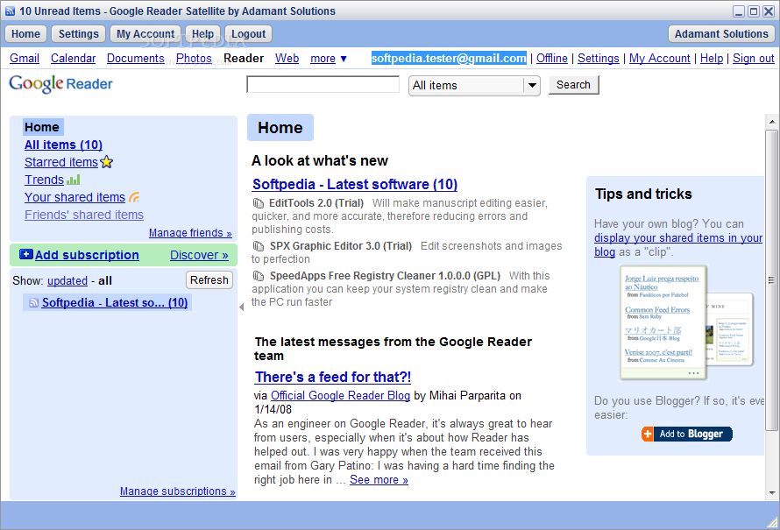Click the shared items clip preview thumbnail

[x=686, y=323]
